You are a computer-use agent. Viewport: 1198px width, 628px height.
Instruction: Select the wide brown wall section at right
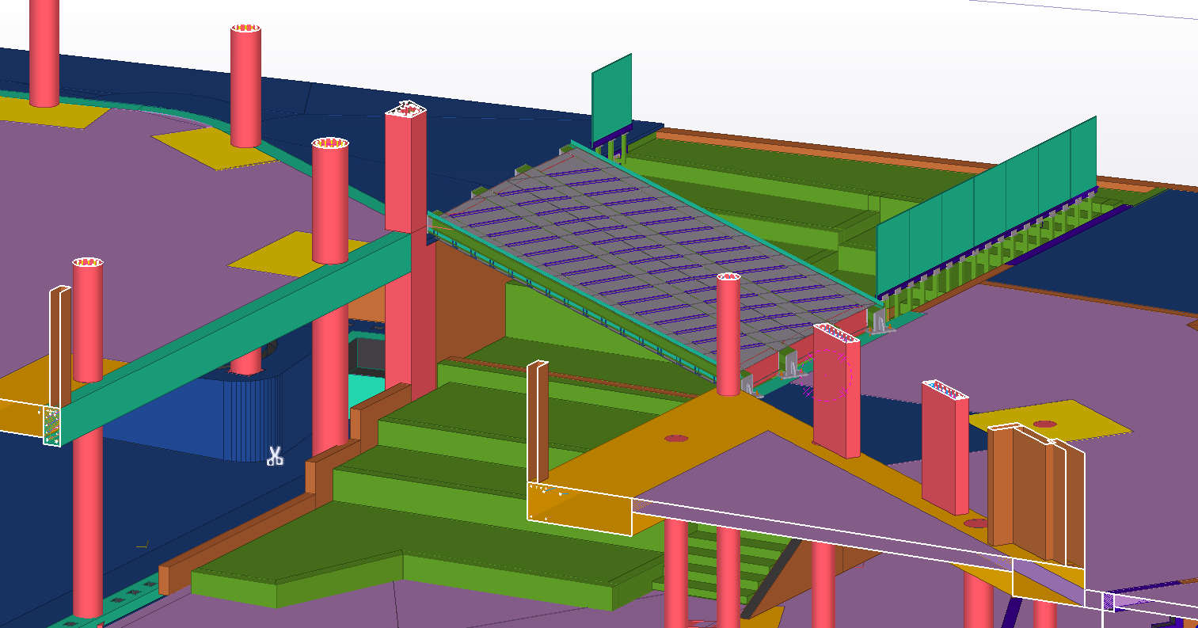pos(1029,491)
